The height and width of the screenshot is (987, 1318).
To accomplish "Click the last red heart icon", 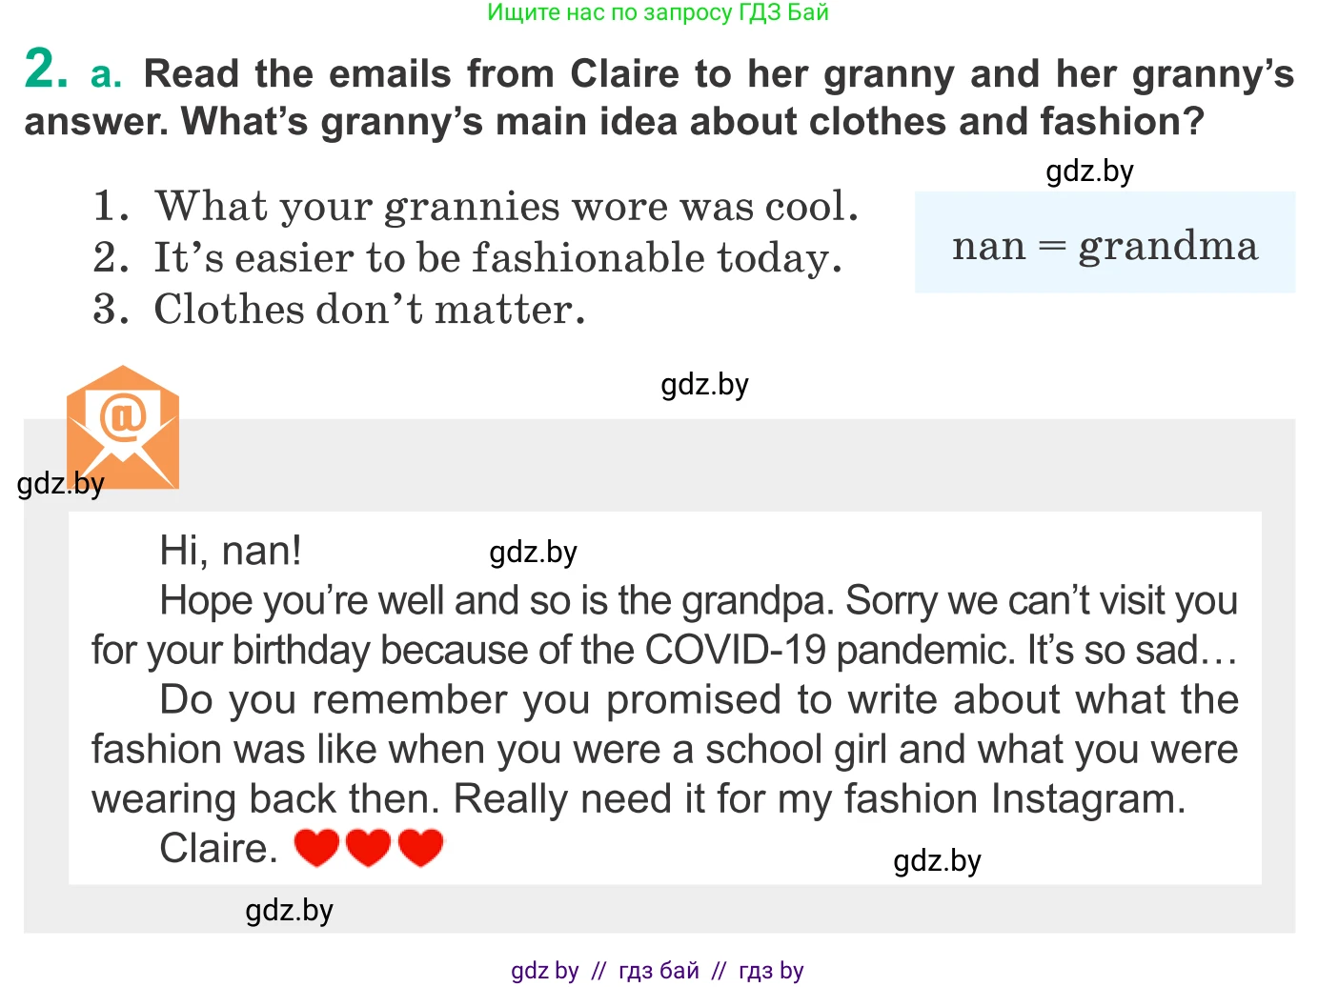I will pos(420,847).
